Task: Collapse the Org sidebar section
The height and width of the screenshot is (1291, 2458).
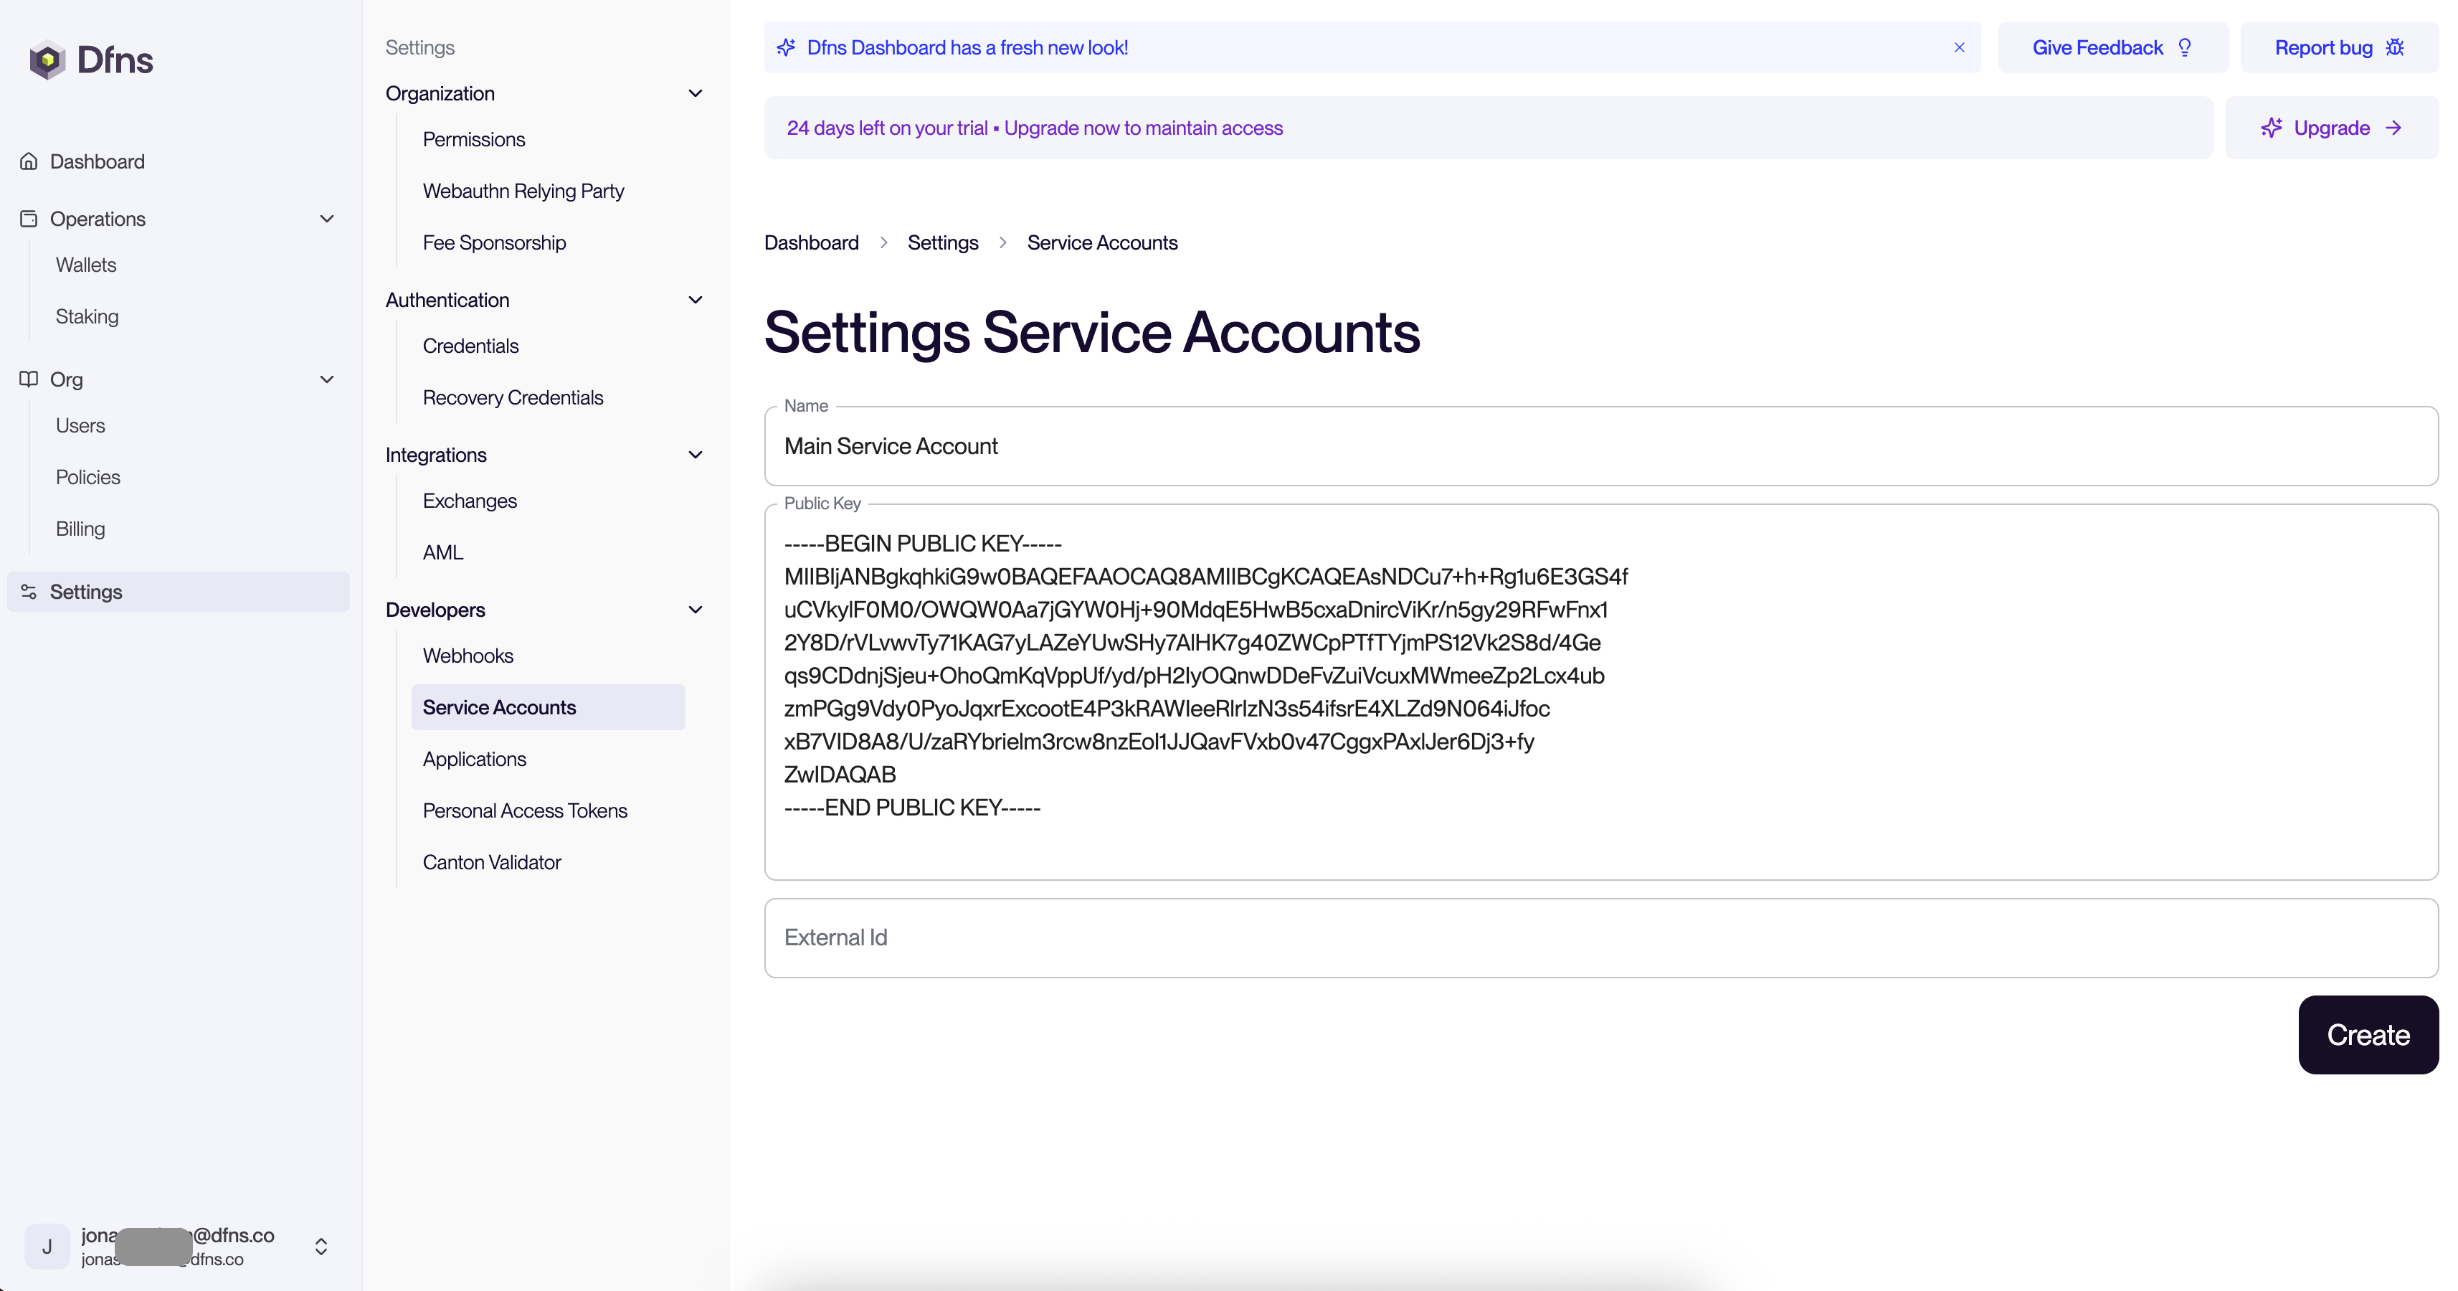Action: coord(327,379)
